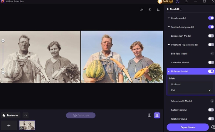
Task: Toggle the Superauflösungsmodell switch
Action: click(x=211, y=27)
